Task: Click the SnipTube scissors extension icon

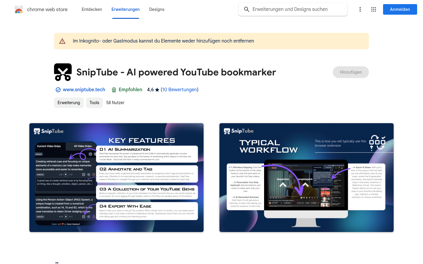Action: coord(63,72)
